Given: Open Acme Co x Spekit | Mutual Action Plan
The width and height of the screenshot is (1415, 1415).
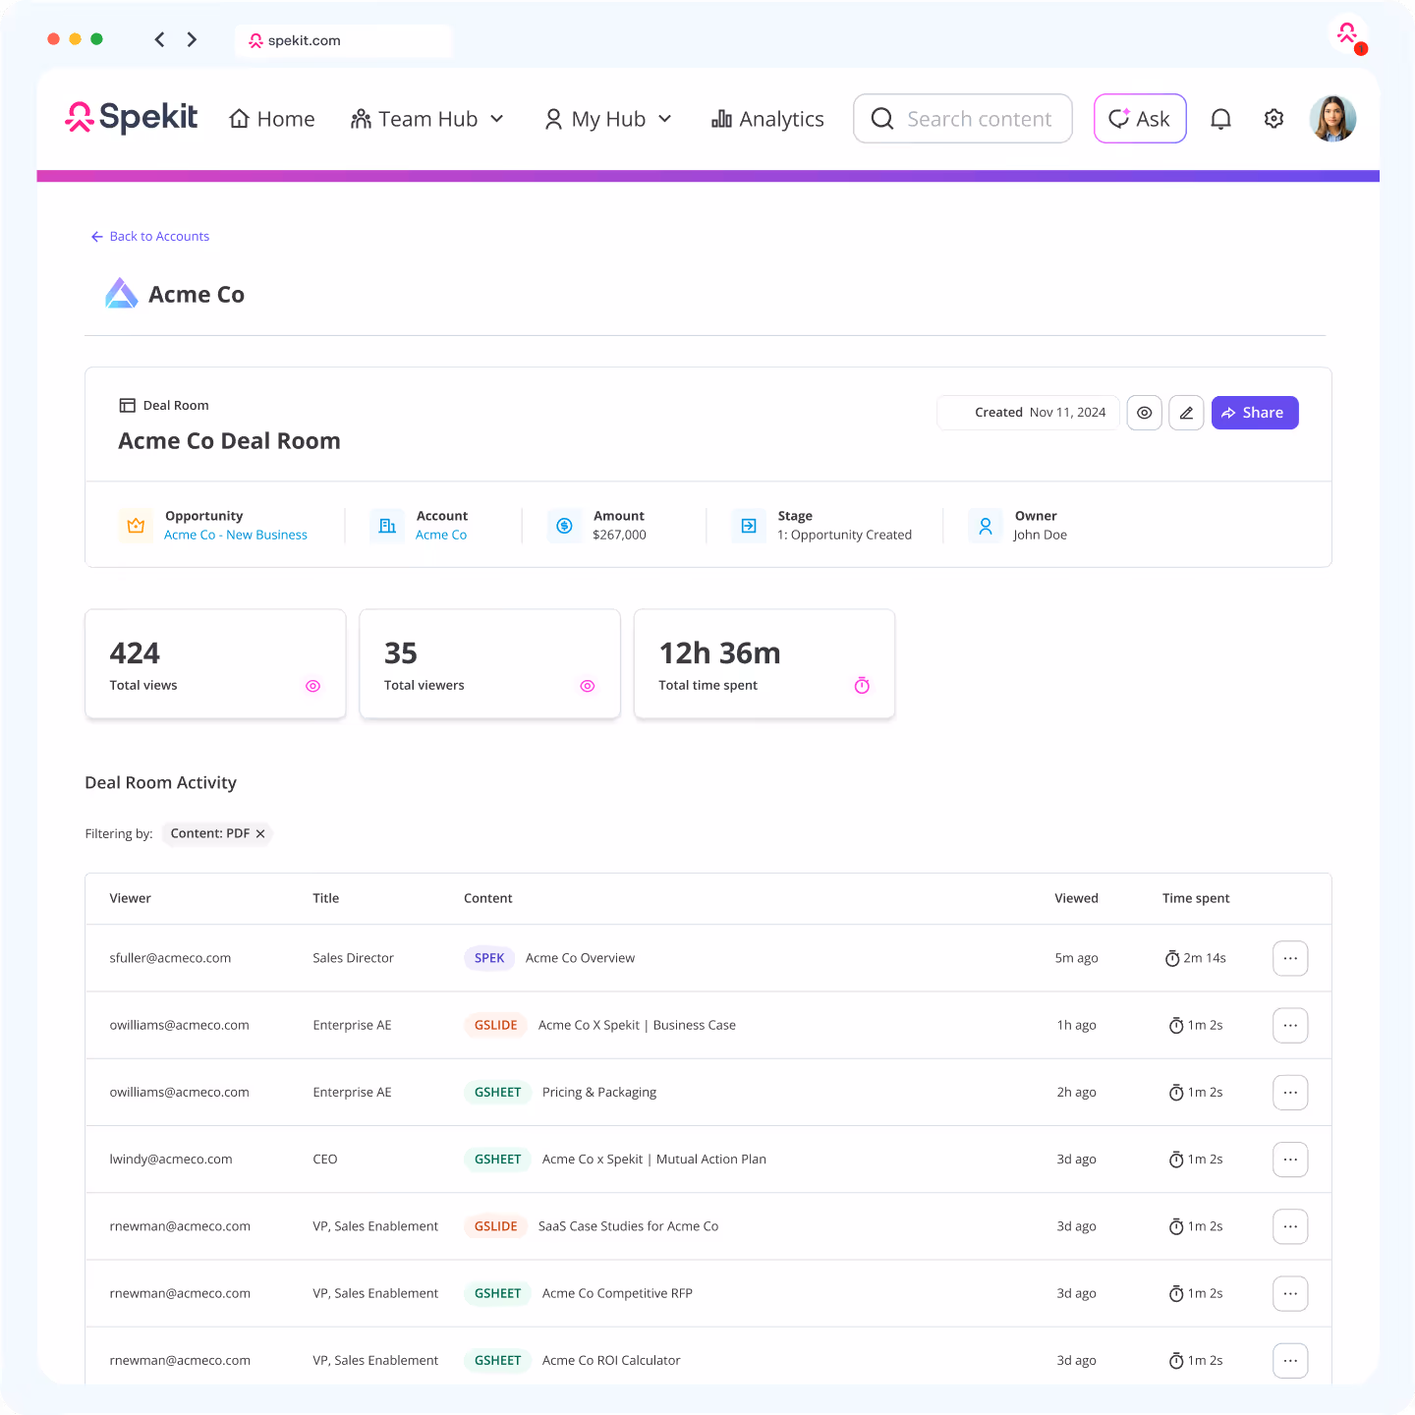Looking at the screenshot, I should pyautogui.click(x=654, y=1160).
